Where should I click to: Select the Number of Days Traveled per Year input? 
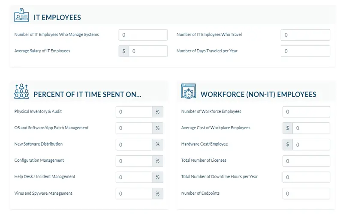pos(305,51)
